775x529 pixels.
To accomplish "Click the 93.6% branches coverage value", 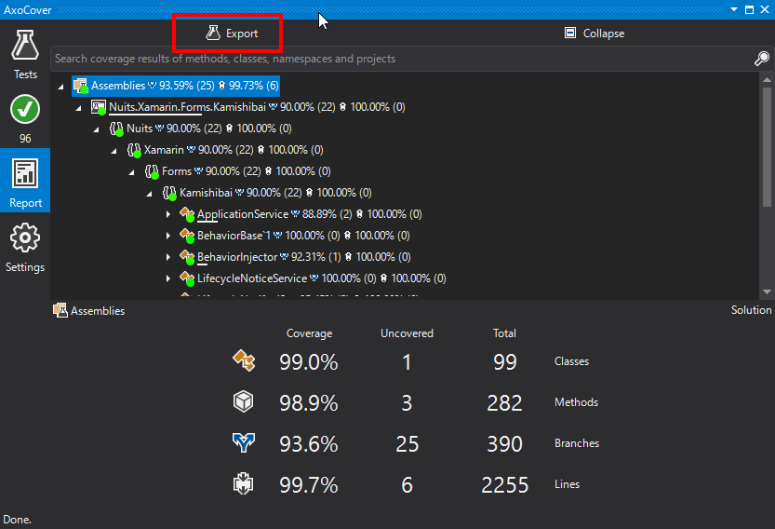I will click(309, 444).
